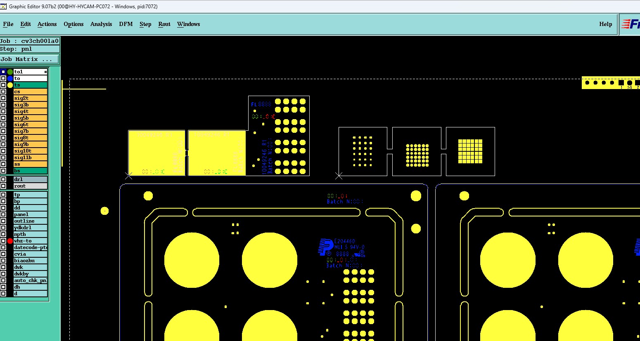
Task: Toggle the sig2t layer checkbox
Action: click(3, 98)
